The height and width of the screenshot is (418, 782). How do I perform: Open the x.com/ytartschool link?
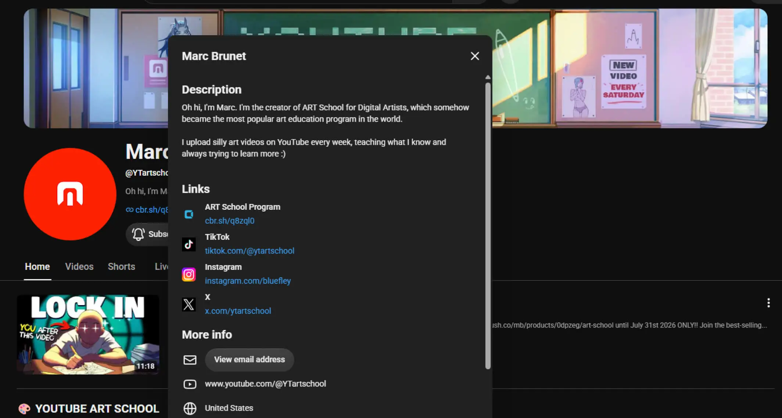(x=238, y=311)
